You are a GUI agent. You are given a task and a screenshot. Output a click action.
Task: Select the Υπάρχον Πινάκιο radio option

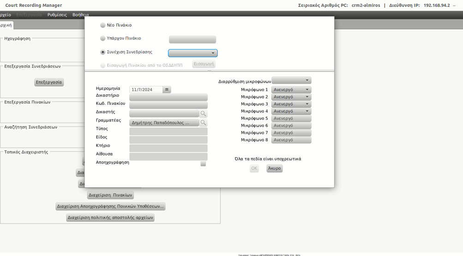(103, 39)
